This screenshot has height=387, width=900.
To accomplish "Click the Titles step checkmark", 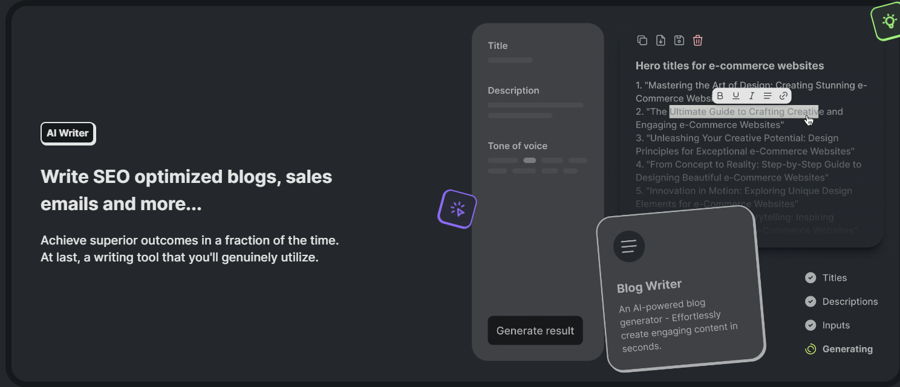I will pos(810,278).
